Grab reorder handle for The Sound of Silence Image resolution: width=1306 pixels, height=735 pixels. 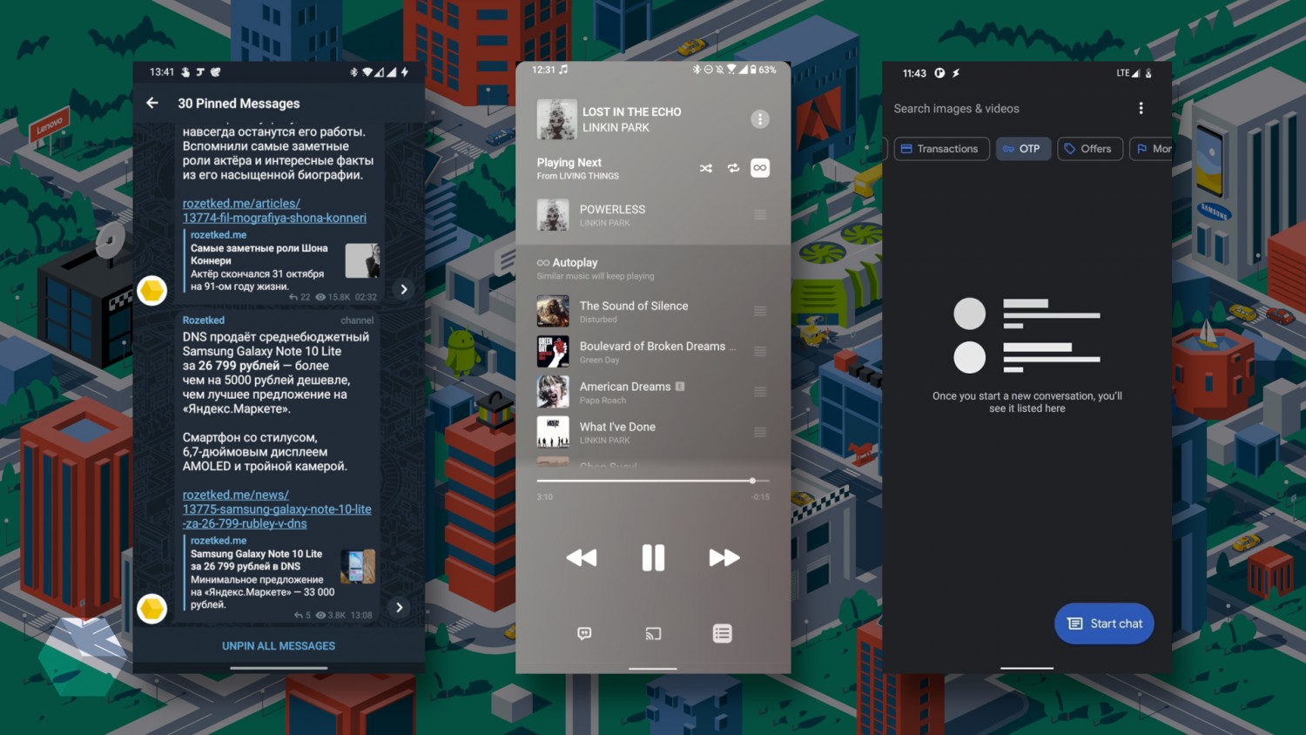760,312
